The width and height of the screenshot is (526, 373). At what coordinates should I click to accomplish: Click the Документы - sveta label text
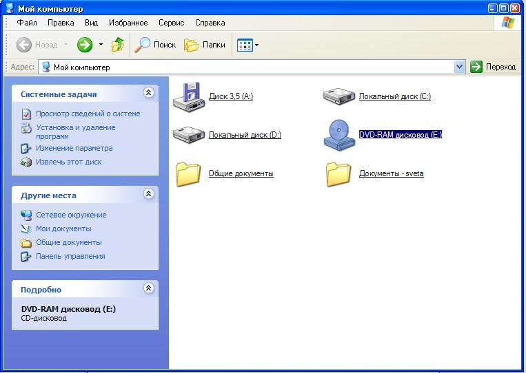[391, 173]
